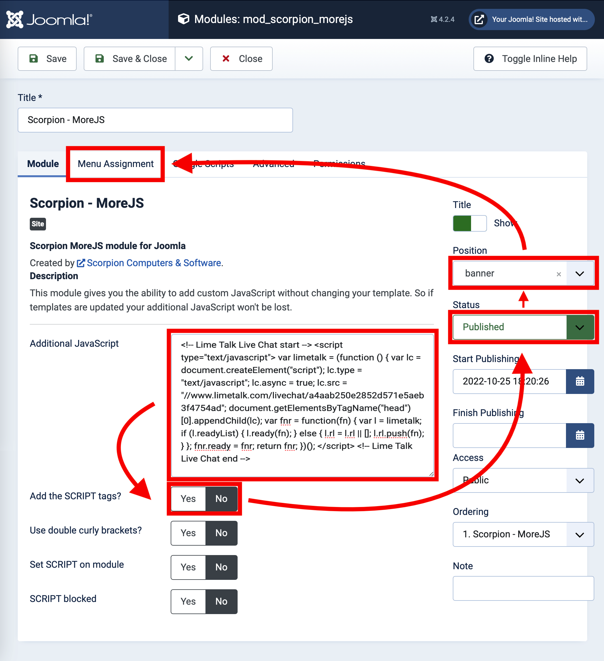Click the Title input field
This screenshot has height=661, width=604.
pyautogui.click(x=155, y=120)
